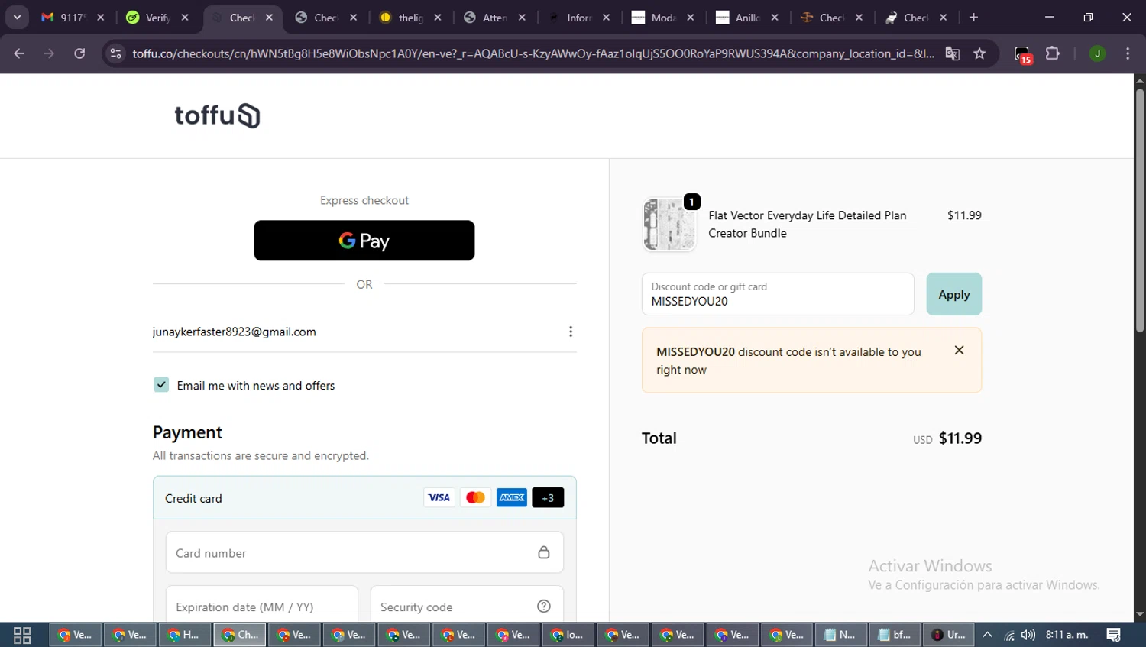Open Chrome Extensions puzzle icon
Image resolution: width=1146 pixels, height=647 pixels.
1053,53
